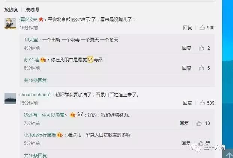Open chouchouhao苗's profile picture
Image resolution: width=233 pixels, height=158 pixels.
click(x=10, y=99)
